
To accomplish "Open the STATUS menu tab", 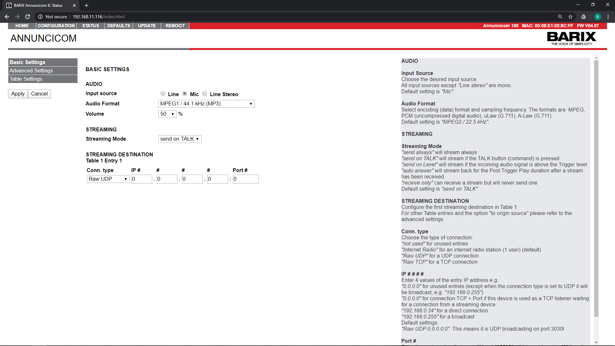I will pyautogui.click(x=90, y=26).
